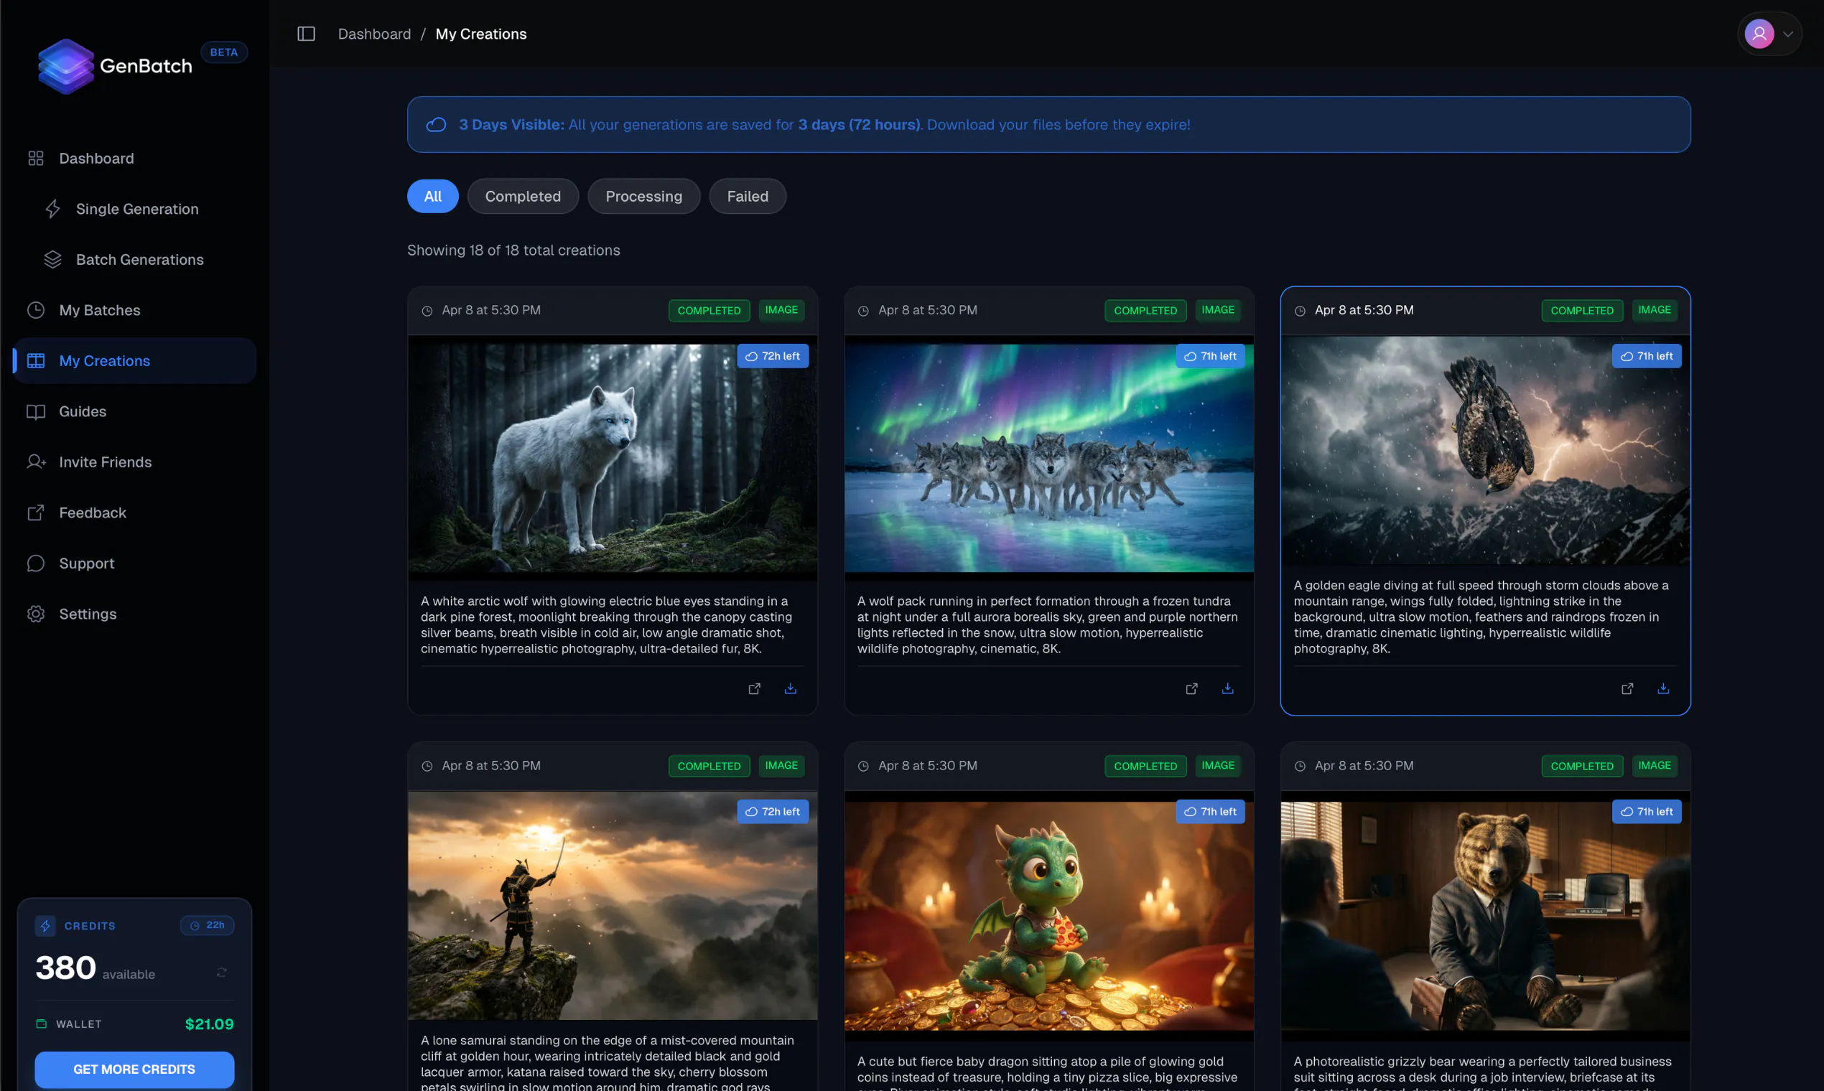This screenshot has height=1091, width=1824.
Task: Click the My Batches clock icon
Action: 36,310
